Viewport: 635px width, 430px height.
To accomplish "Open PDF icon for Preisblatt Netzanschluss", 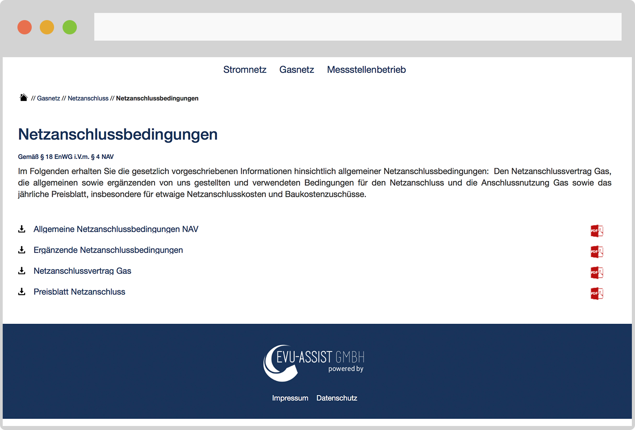I will [x=597, y=293].
